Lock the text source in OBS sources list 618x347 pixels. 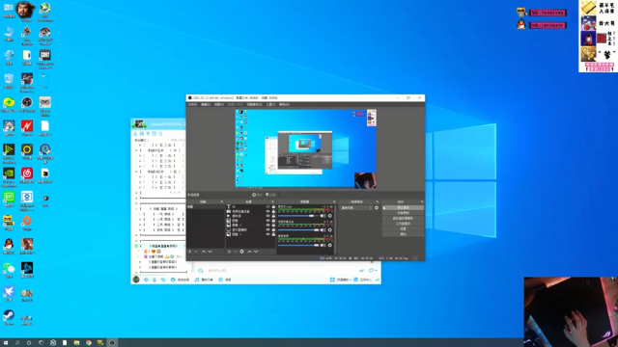tap(273, 206)
